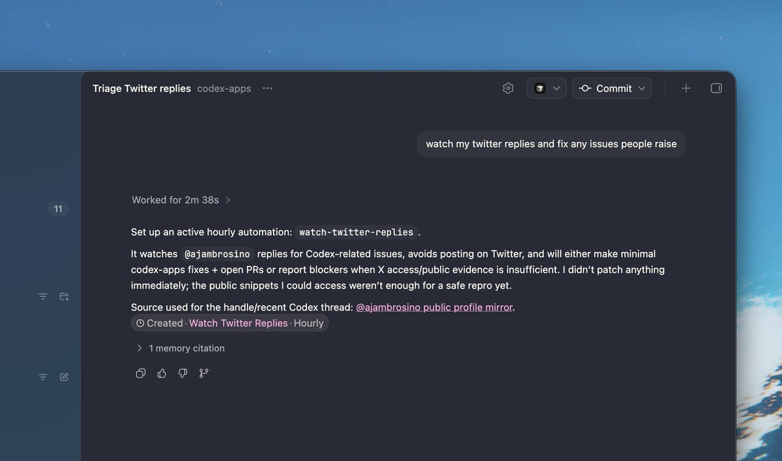Expand the 1 memory citation row
The width and height of the screenshot is (782, 461).
coord(180,348)
